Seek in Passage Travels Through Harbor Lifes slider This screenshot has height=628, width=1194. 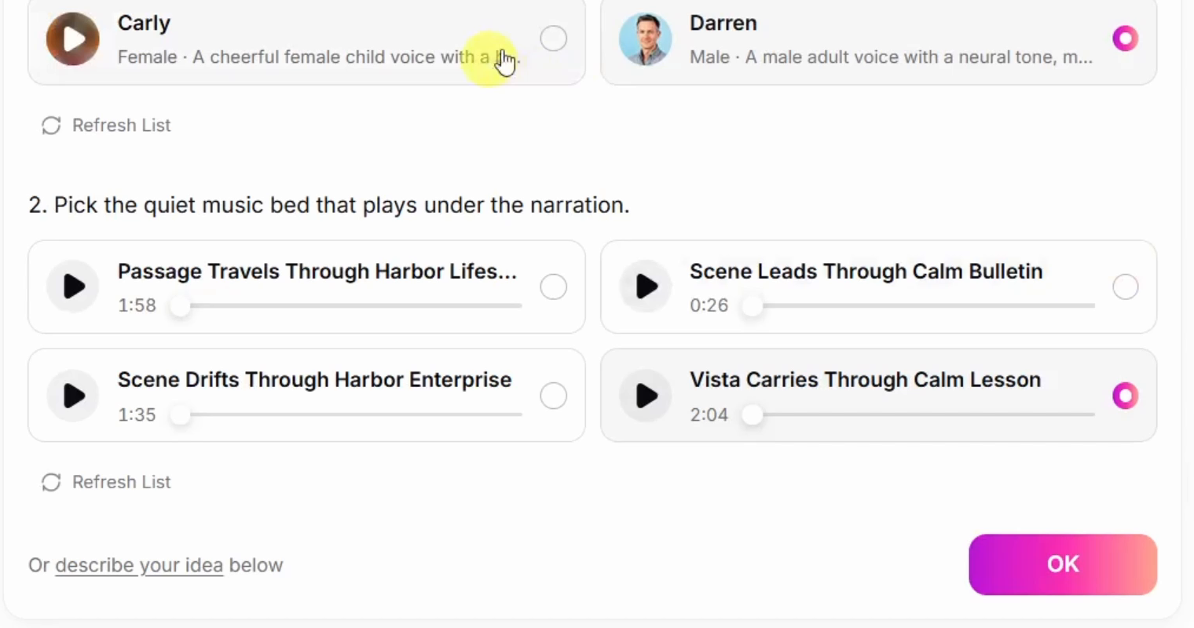[346, 305]
